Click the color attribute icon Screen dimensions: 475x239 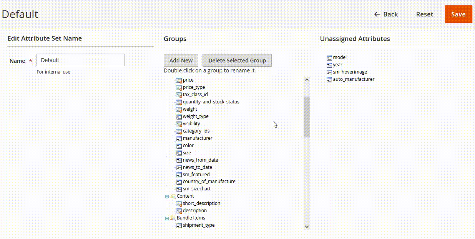(x=179, y=146)
